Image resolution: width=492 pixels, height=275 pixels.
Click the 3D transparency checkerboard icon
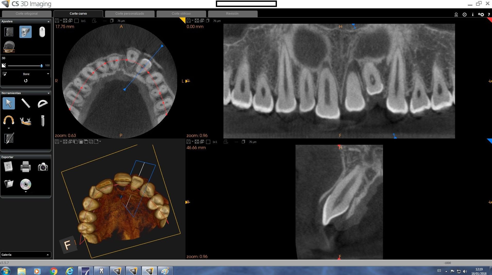pos(4,66)
